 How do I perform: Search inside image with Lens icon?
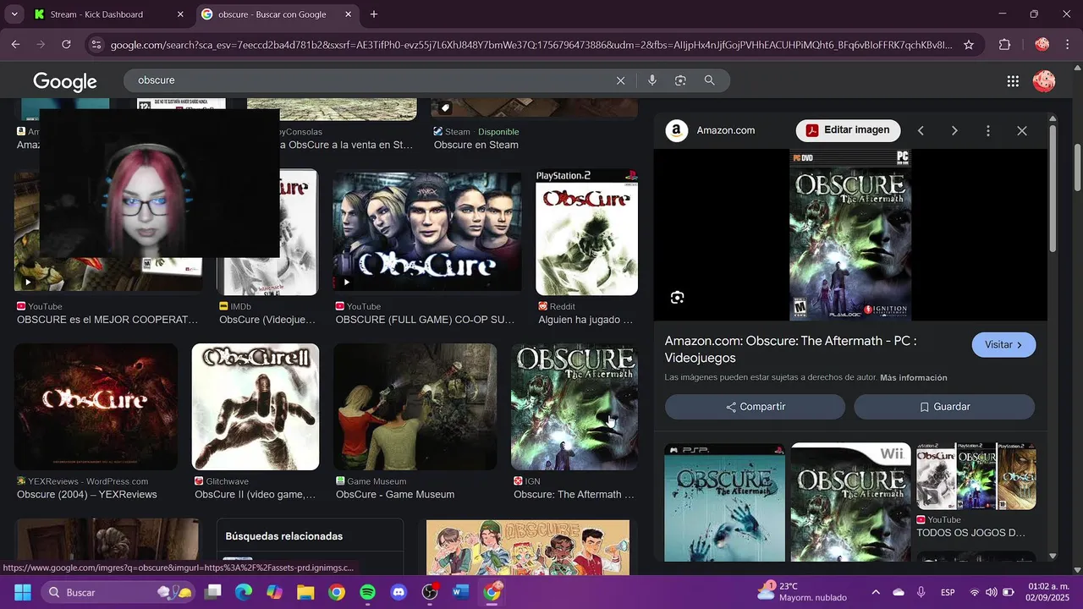click(677, 297)
